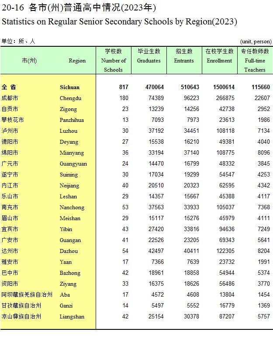Select the 'Luzhou' region cell
The width and height of the screenshot is (273, 339).
pos(69,131)
